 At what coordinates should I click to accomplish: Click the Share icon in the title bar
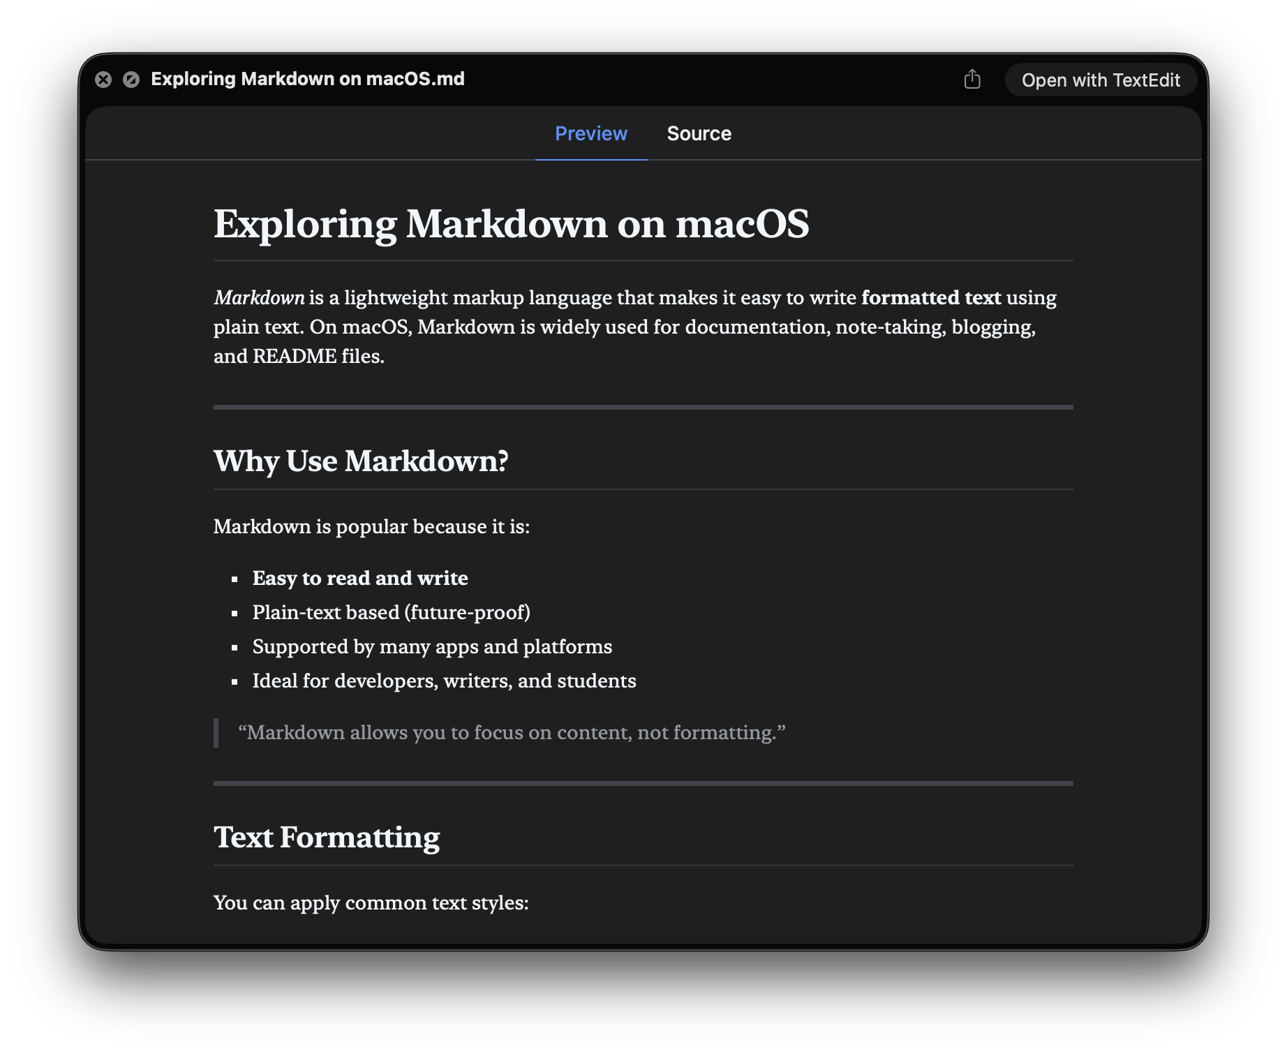pyautogui.click(x=973, y=79)
